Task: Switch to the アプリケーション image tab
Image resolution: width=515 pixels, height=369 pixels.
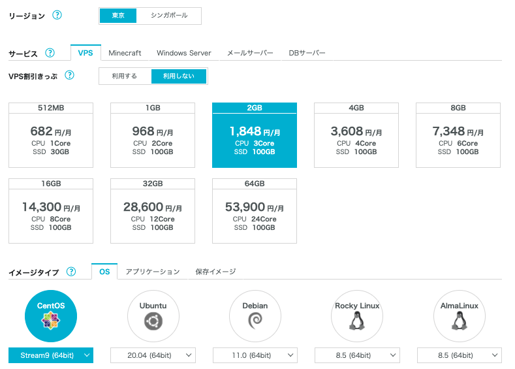Action: 153,272
